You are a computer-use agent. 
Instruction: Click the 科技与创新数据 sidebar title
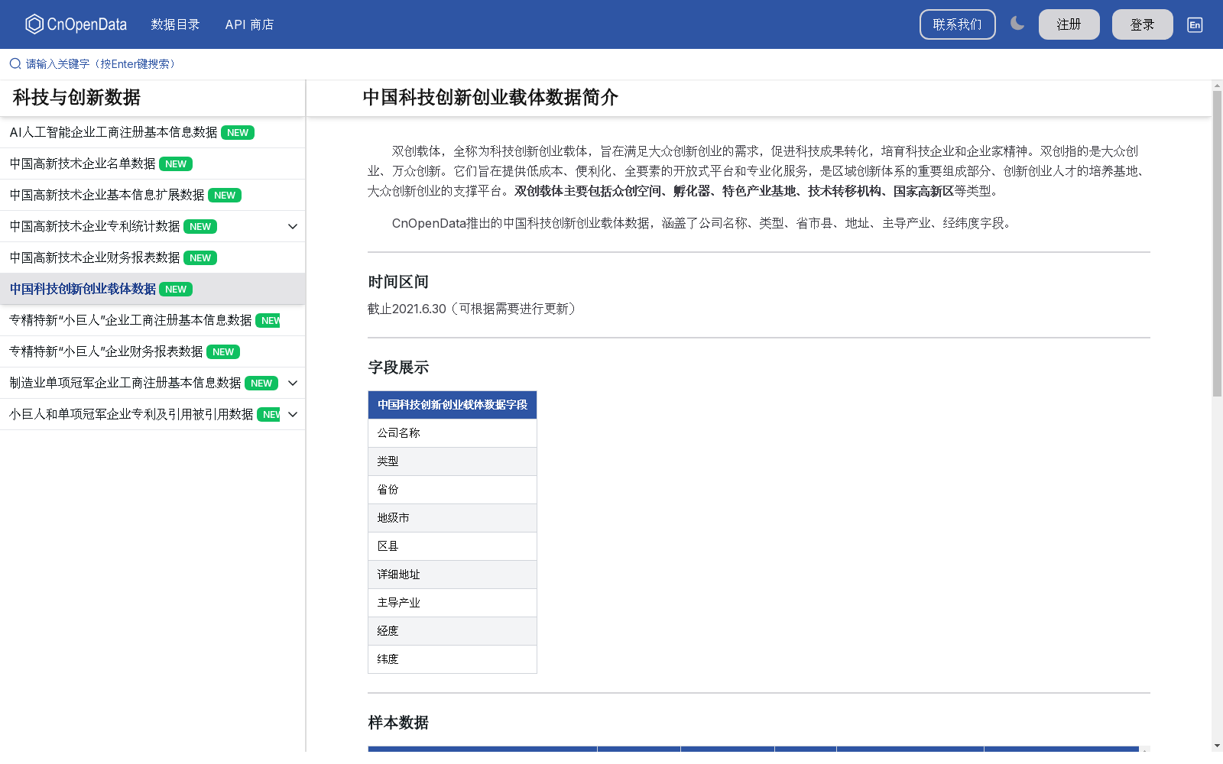tap(76, 98)
